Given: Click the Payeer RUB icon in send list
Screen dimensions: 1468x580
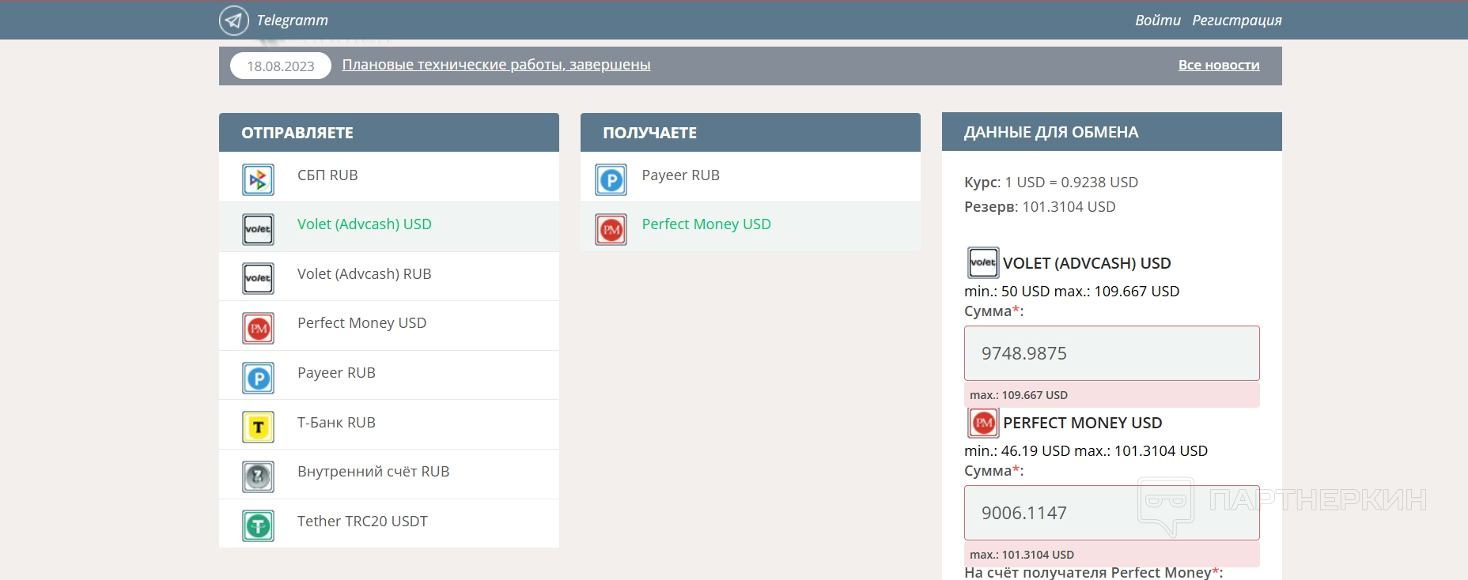Looking at the screenshot, I should 258,378.
